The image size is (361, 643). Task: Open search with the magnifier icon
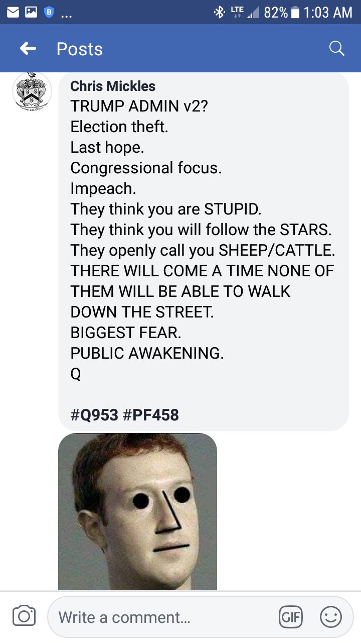(x=336, y=48)
